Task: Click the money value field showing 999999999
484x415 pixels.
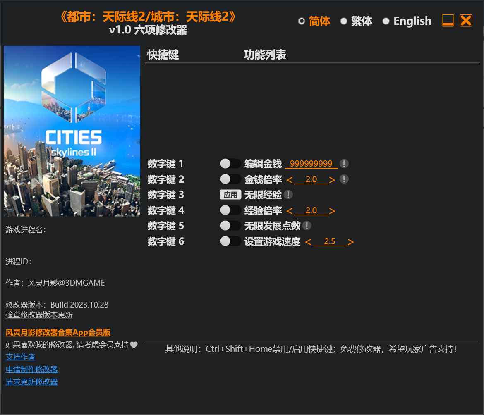Action: (x=311, y=164)
